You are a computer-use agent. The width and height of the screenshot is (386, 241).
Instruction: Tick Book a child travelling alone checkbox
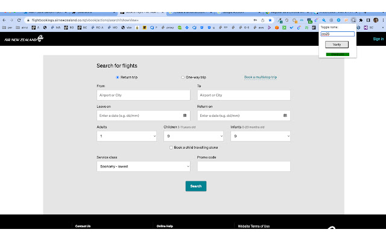tap(171, 148)
